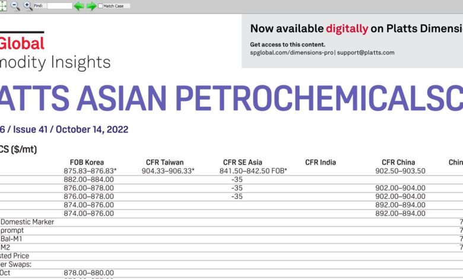The width and height of the screenshot is (463, 279).
Task: Select the value 902.50–903.50 under CFR China
Action: [x=400, y=171]
